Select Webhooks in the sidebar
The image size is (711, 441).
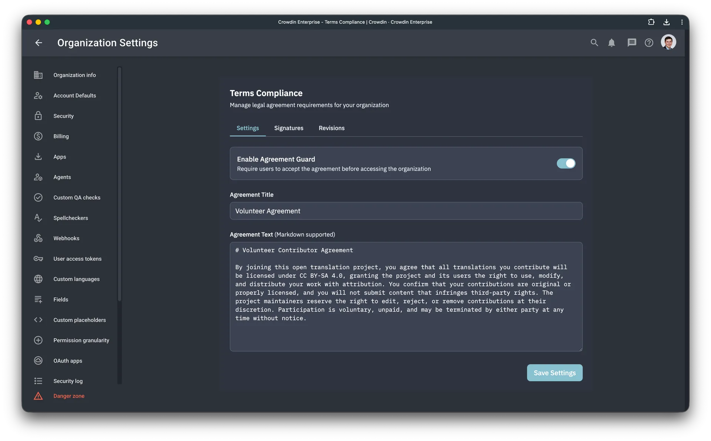[66, 238]
